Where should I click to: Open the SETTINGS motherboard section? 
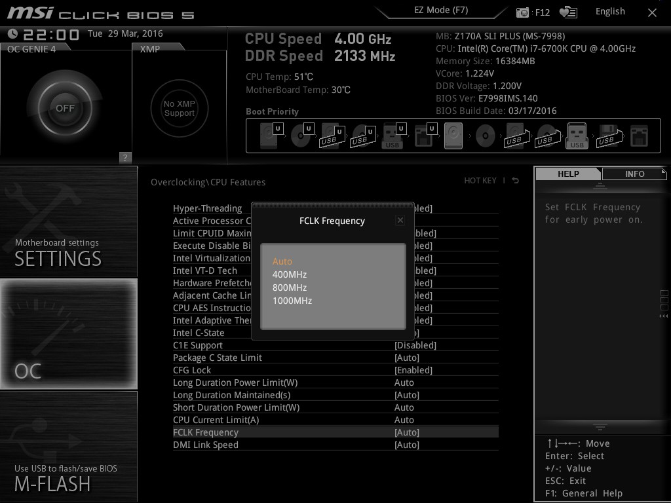[68, 222]
